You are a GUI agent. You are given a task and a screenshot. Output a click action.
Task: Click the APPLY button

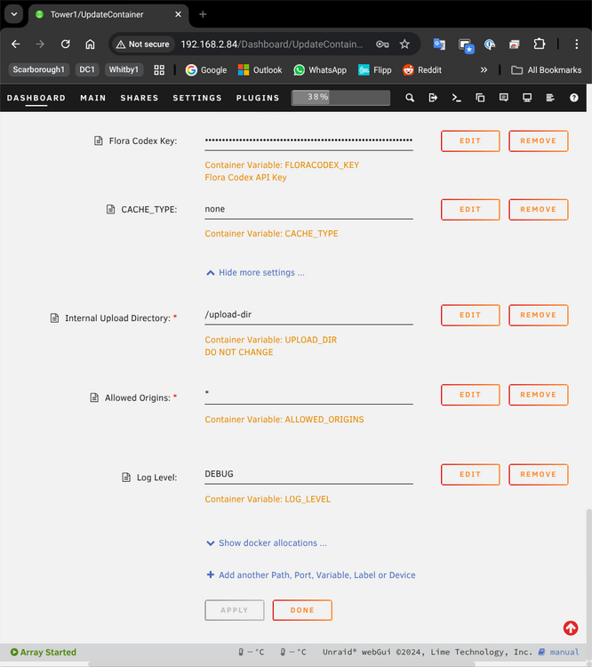[235, 610]
